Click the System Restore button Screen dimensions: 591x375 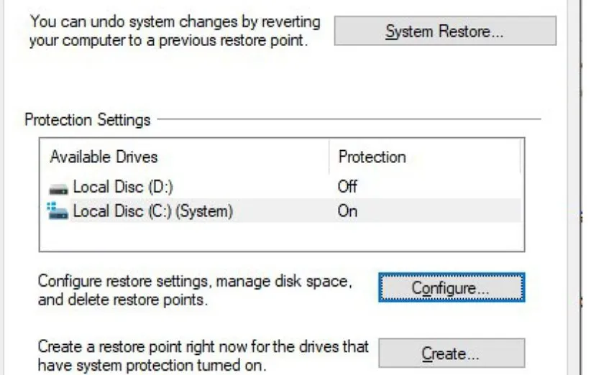coord(445,31)
